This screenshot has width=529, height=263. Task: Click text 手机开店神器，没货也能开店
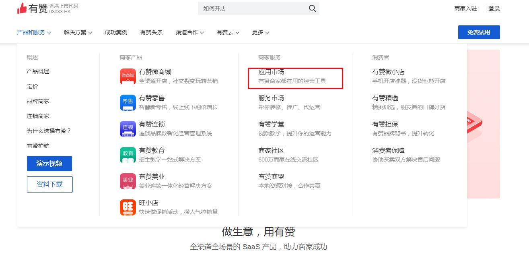click(409, 81)
